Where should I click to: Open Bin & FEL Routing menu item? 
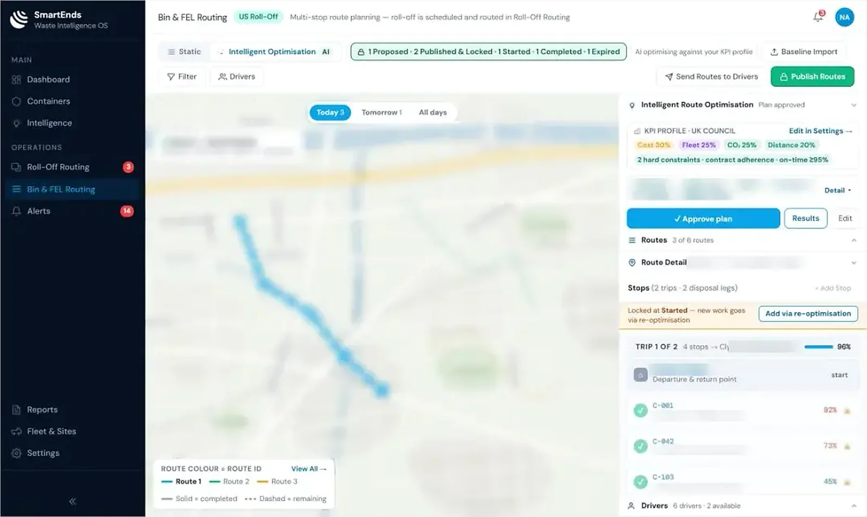click(x=73, y=189)
